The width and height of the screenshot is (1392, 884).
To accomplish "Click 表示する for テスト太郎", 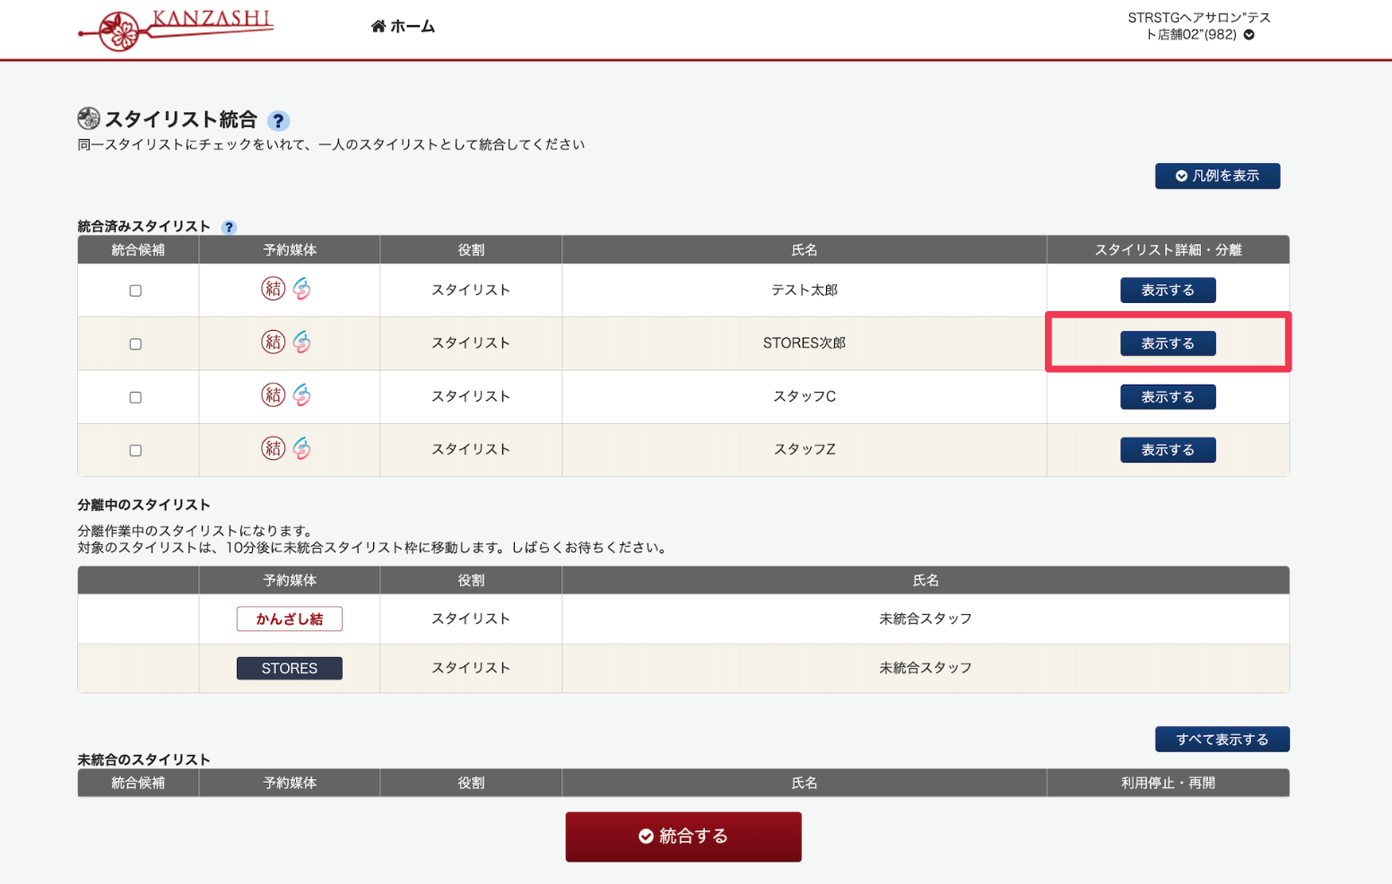I will tap(1168, 290).
